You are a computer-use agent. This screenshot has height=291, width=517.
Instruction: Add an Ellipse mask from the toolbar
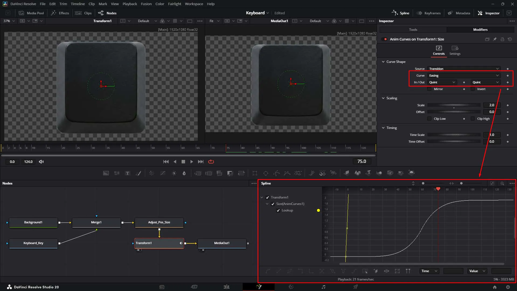266,173
